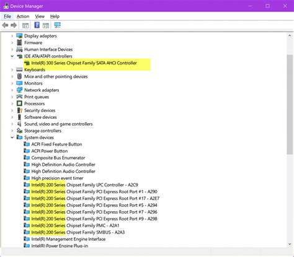This screenshot has width=294, height=257.
Task: Expand the Processors node
Action: click(x=12, y=103)
